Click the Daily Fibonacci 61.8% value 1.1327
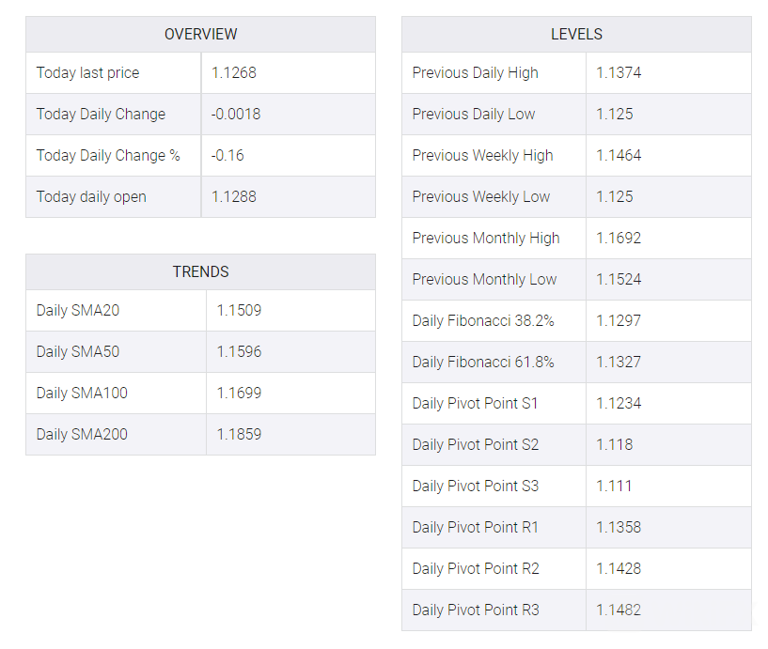Image resolution: width=768 pixels, height=649 pixels. pyautogui.click(x=619, y=362)
